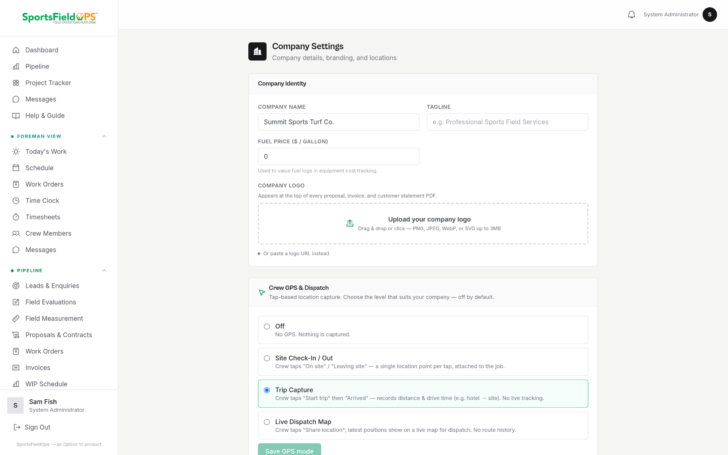728x455 pixels.
Task: Click 'Used to value fuel logs' helper text
Action: pyautogui.click(x=318, y=171)
